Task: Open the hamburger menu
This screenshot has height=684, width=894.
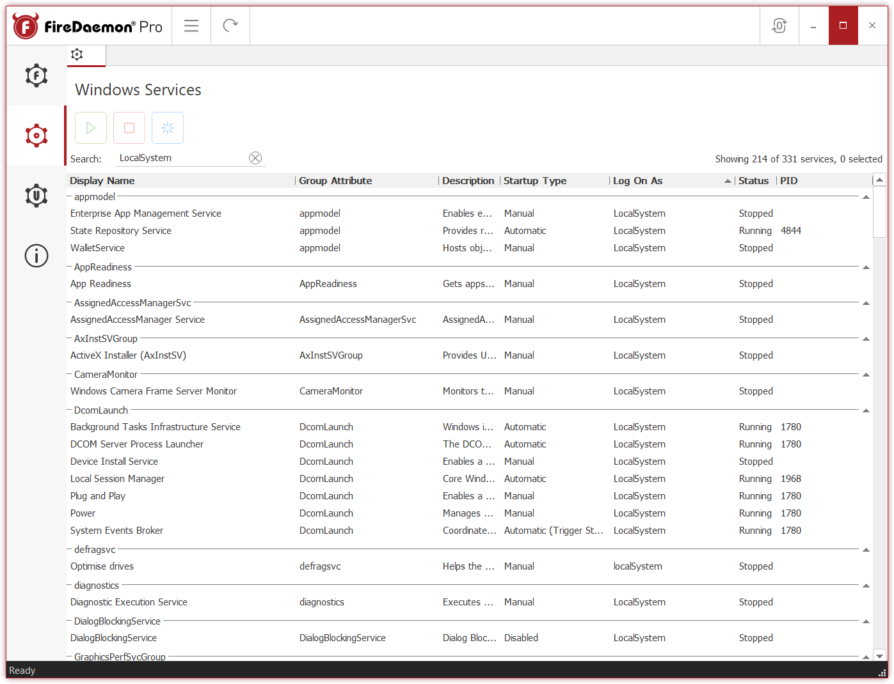Action: click(x=191, y=25)
